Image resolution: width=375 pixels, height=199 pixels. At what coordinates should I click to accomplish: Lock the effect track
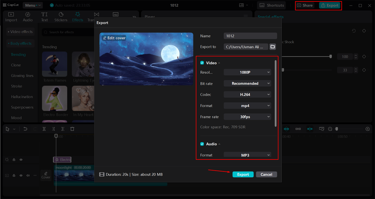click(x=14, y=160)
